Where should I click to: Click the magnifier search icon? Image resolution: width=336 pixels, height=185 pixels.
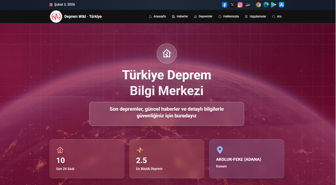(274, 16)
